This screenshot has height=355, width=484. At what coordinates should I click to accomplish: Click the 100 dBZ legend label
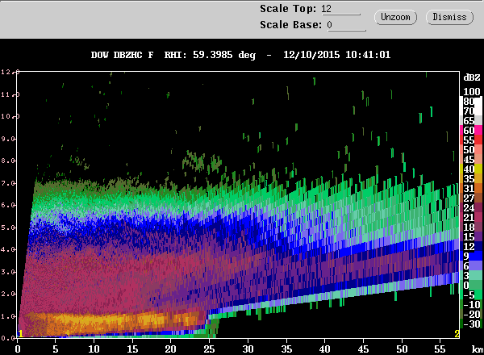click(x=472, y=92)
